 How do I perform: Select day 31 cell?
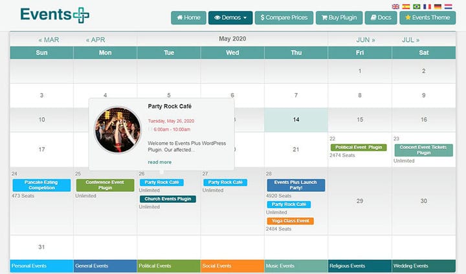[x=41, y=247]
